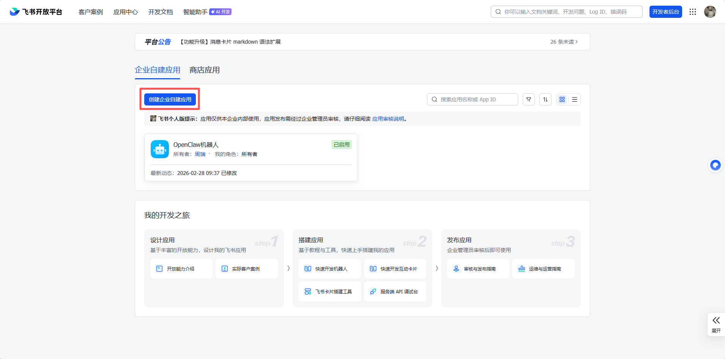Open the 快速开发机器人 tutorial

click(x=330, y=269)
